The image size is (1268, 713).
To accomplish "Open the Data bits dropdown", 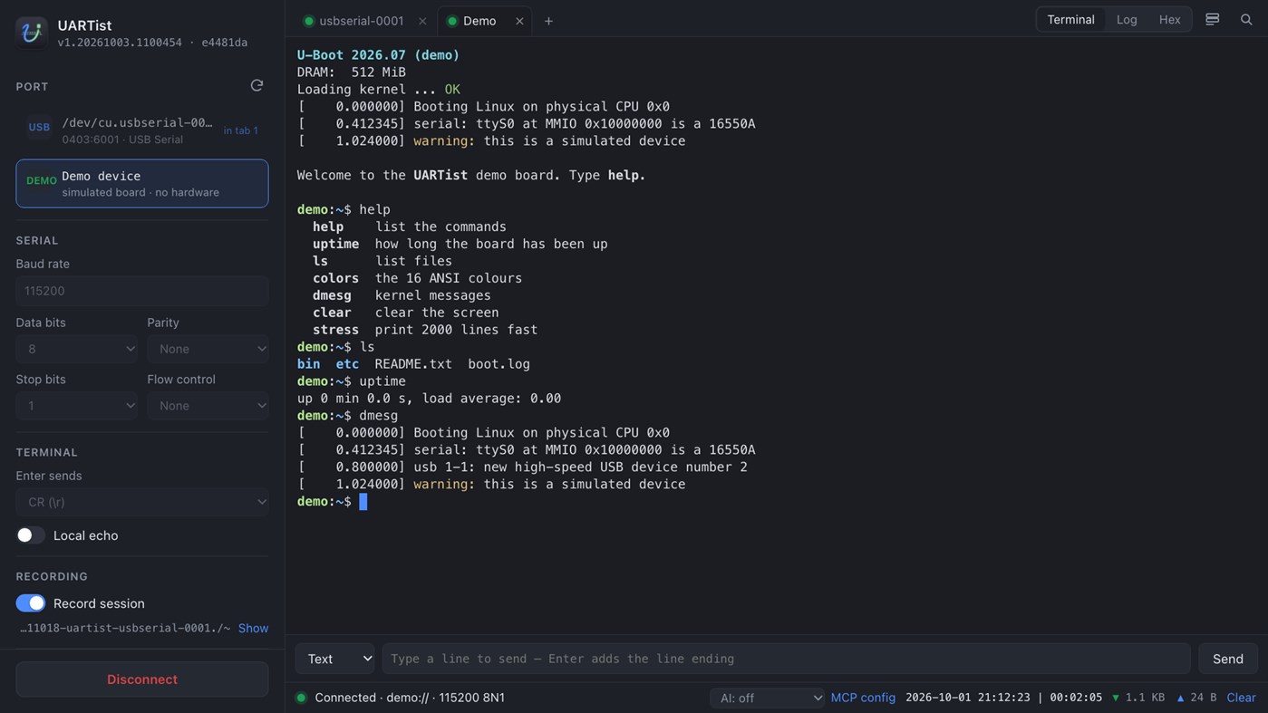I will [x=76, y=349].
